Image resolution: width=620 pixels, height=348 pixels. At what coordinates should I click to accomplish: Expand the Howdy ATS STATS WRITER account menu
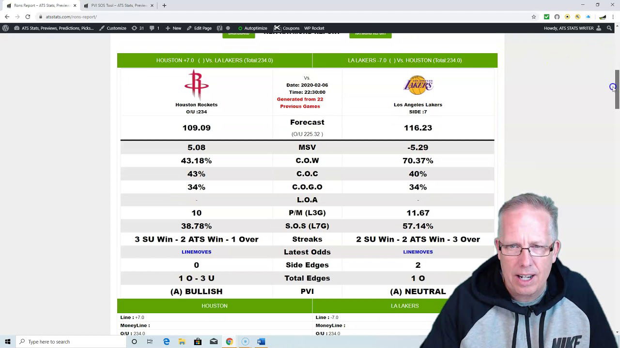[x=572, y=28]
